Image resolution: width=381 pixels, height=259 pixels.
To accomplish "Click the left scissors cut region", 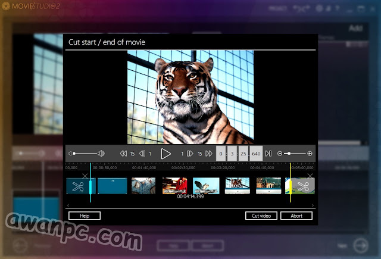I will (78, 186).
